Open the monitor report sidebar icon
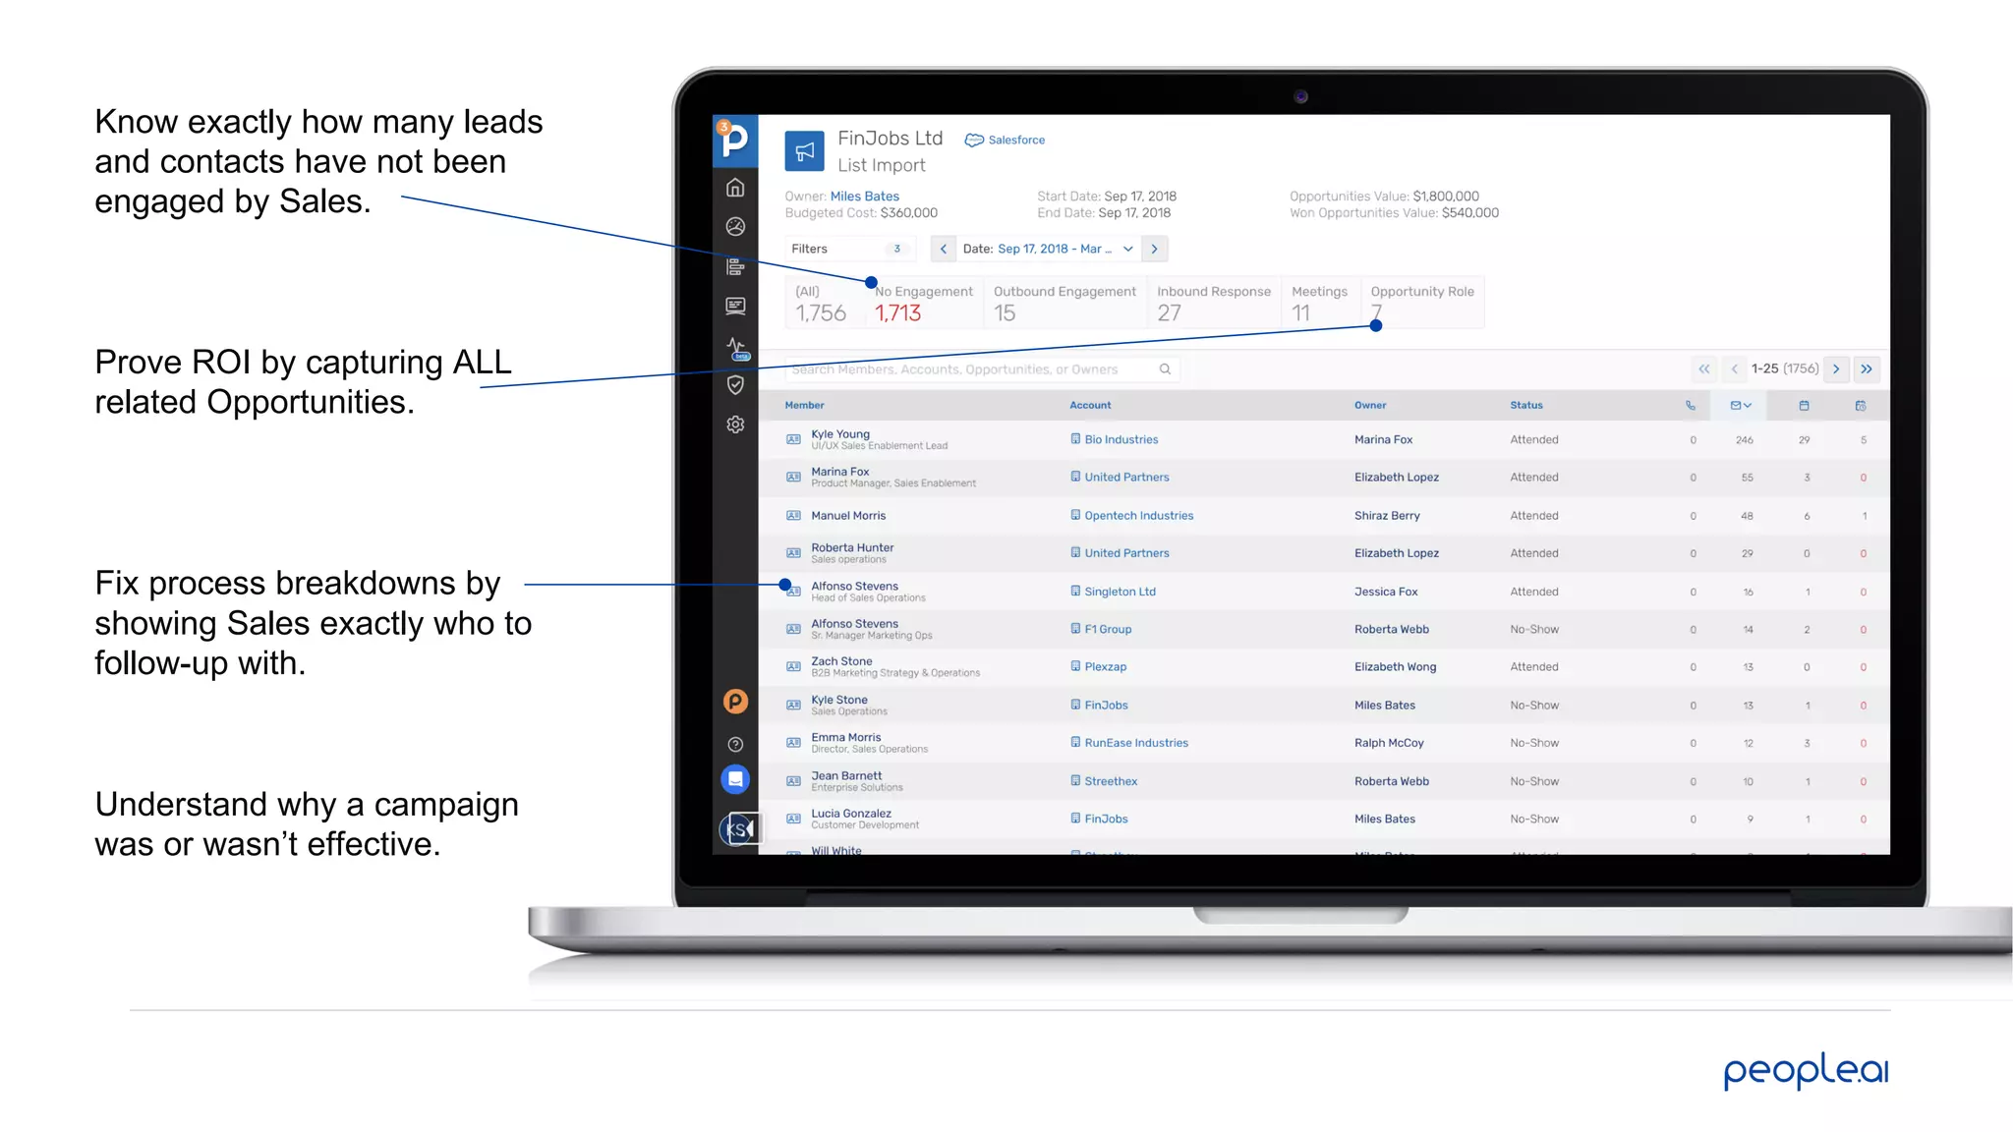This screenshot has width=2013, height=1132. click(735, 306)
